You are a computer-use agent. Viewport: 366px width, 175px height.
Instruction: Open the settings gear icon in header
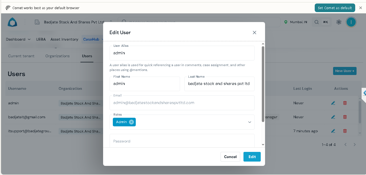click(x=339, y=22)
